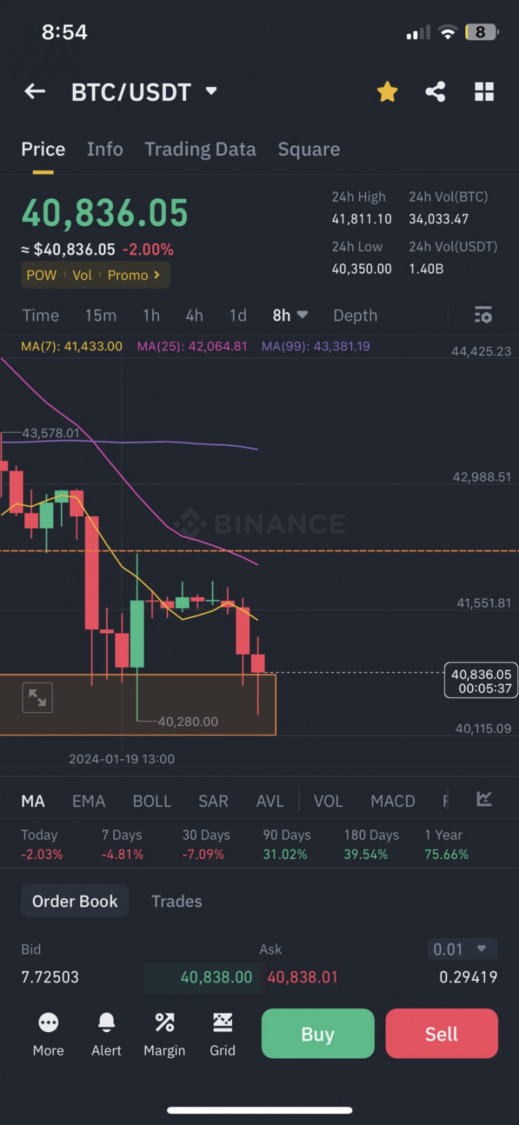The image size is (519, 1125).
Task: Tap the current price label 40,836.05 on chart
Action: 481,681
